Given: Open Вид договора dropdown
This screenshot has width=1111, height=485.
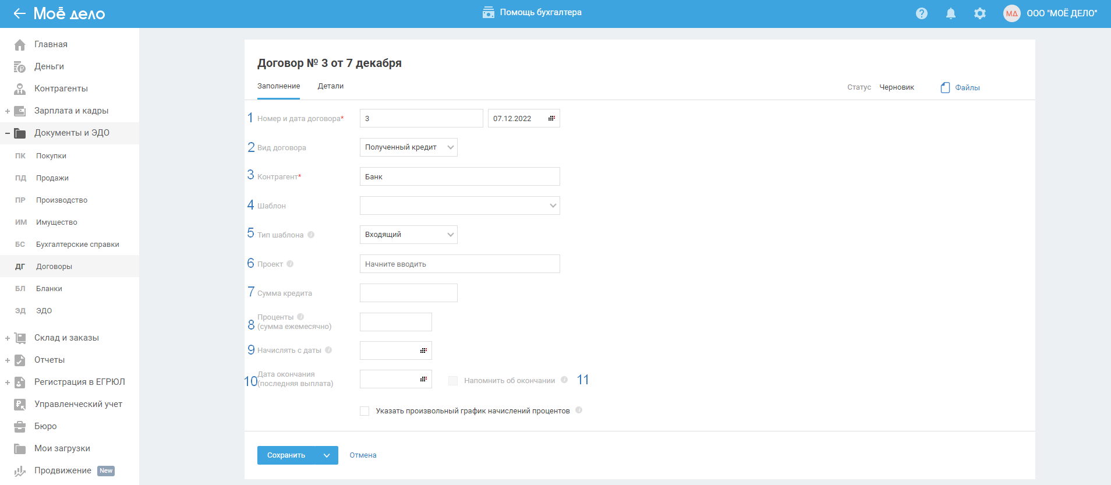Looking at the screenshot, I should [408, 147].
